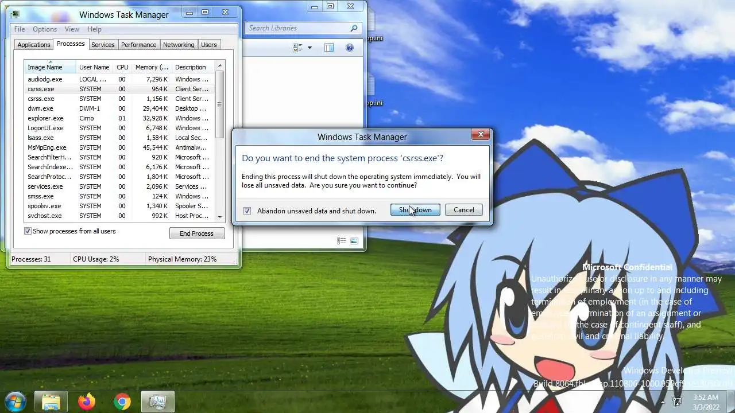Open help icon in Libraries window

click(x=349, y=48)
